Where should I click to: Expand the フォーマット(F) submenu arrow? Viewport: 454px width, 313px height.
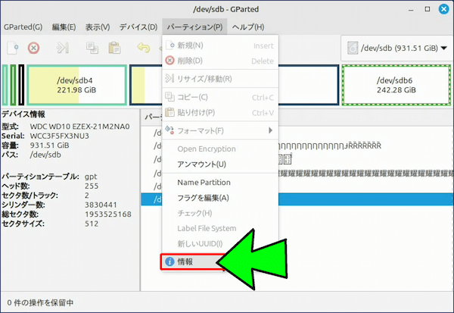(271, 130)
